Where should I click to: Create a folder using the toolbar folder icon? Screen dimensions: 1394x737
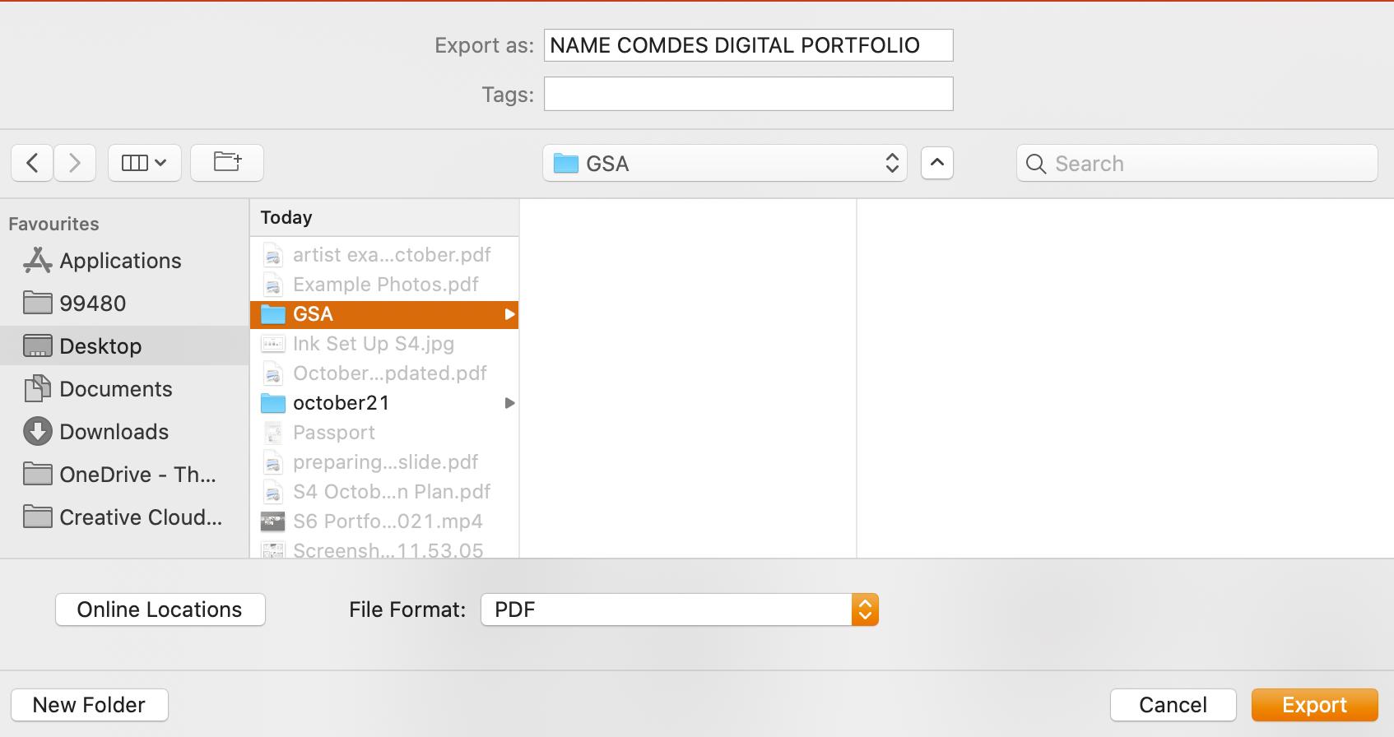(x=227, y=163)
